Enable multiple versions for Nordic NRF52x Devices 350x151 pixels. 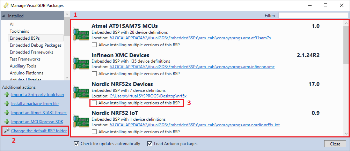(94, 103)
